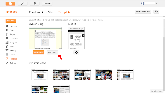This screenshot has height=93, width=165.
Task: Select the second-row first Dynamic Views thumbnail
Action: click(40, 89)
